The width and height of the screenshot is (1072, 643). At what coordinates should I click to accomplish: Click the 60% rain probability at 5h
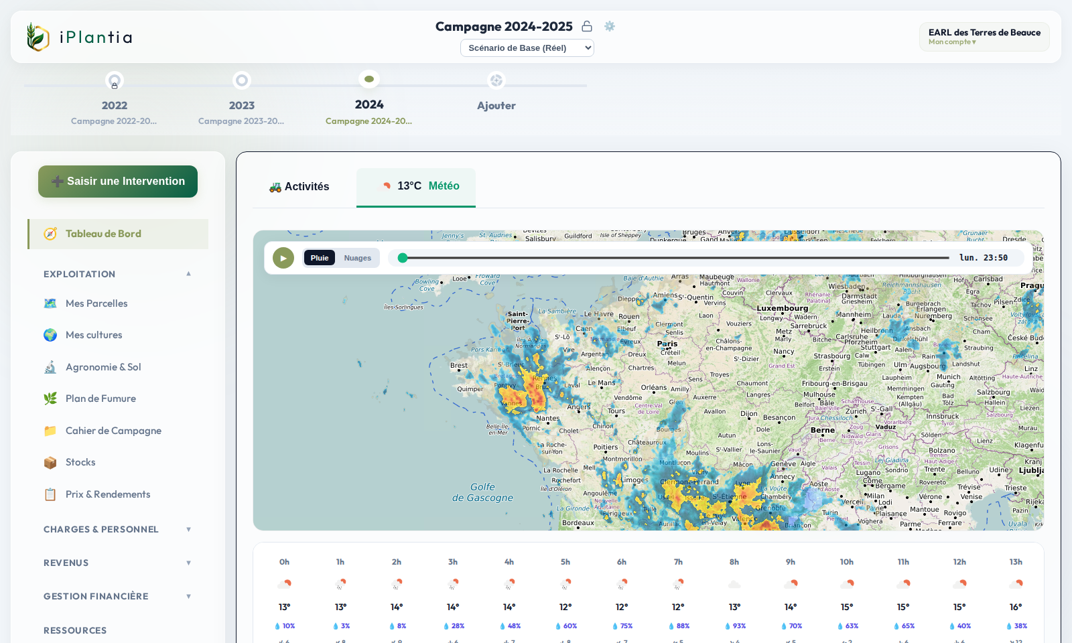pyautogui.click(x=566, y=626)
